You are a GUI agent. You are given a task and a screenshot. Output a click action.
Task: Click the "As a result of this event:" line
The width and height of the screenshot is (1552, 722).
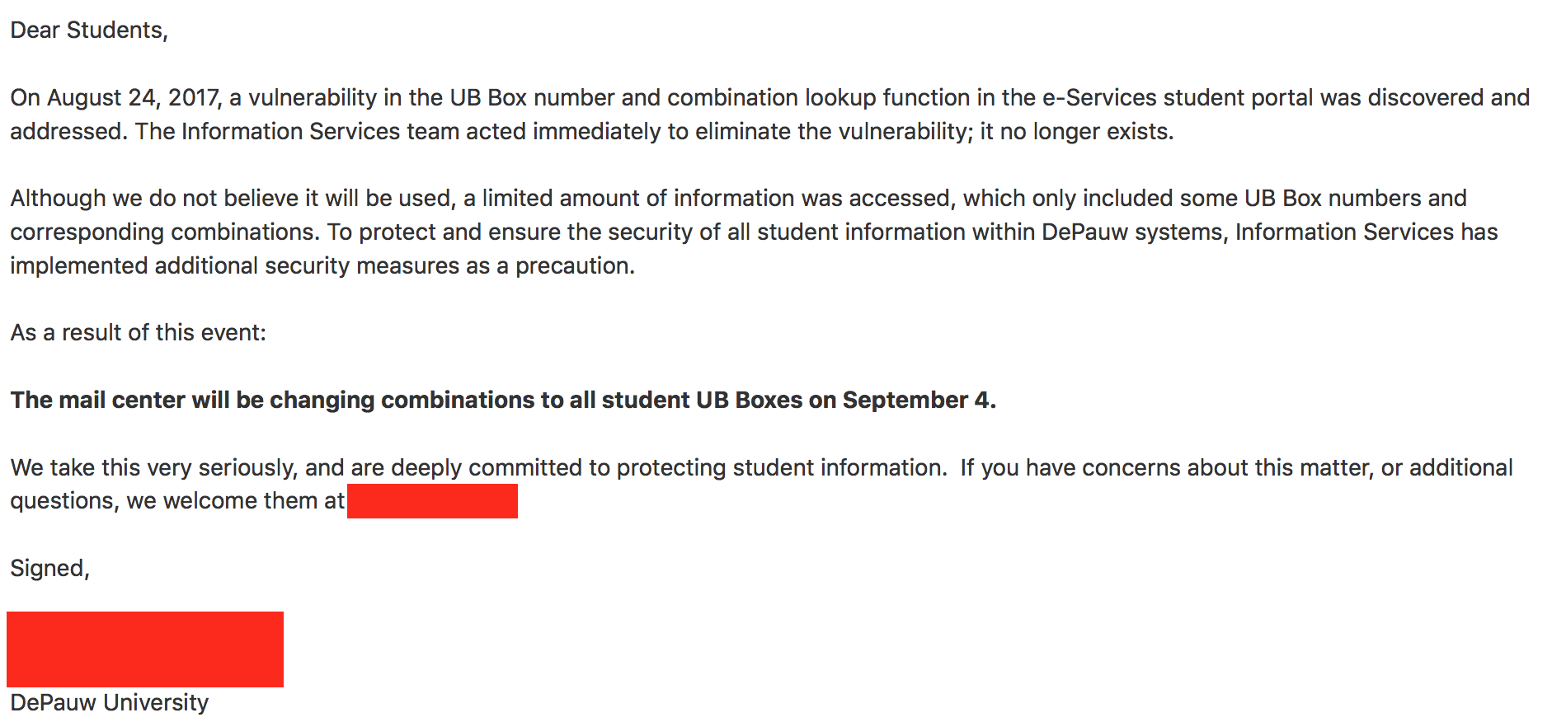(x=138, y=333)
